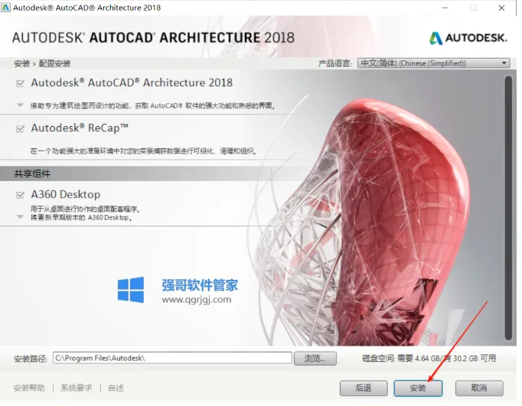Click the Autodesk logo in the header

click(468, 38)
